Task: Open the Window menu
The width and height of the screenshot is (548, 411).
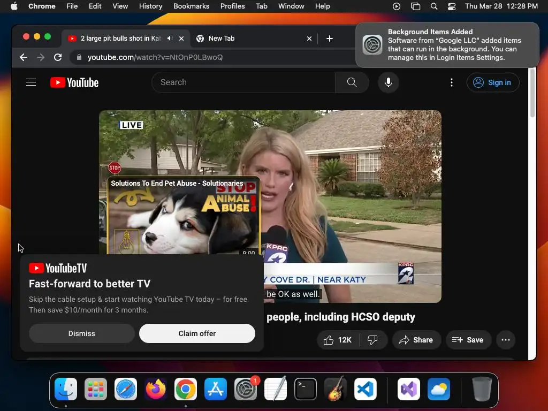Action: point(291,6)
